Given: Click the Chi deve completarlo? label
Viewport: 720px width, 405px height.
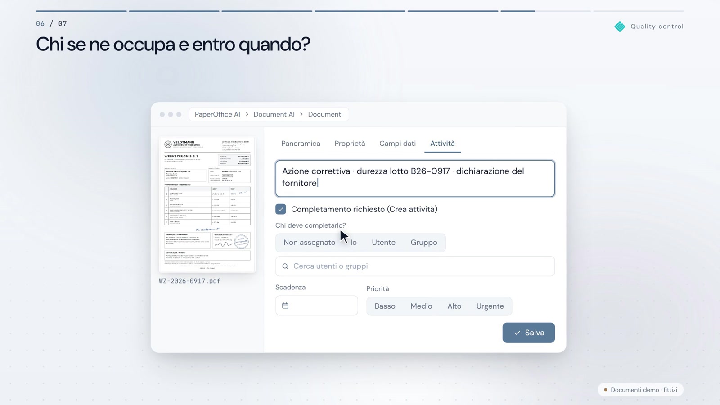Looking at the screenshot, I should coord(310,225).
